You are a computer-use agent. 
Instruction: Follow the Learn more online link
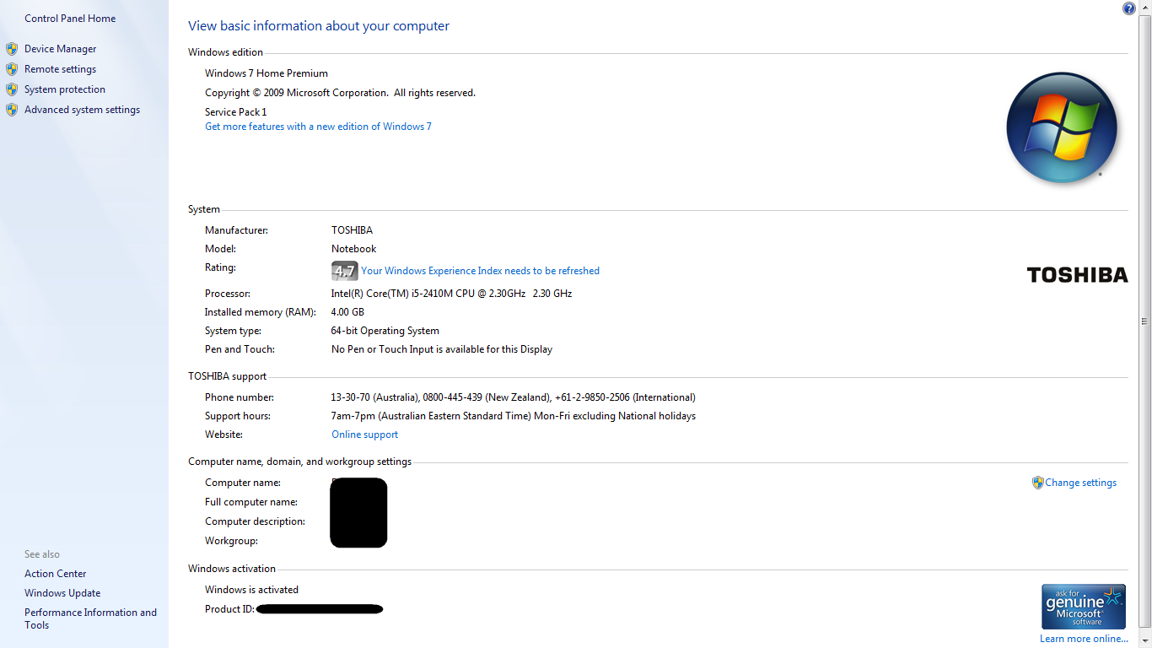[x=1084, y=639]
